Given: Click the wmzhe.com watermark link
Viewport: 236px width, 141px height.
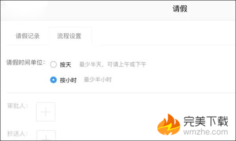Looking at the screenshot, I should [206, 132].
